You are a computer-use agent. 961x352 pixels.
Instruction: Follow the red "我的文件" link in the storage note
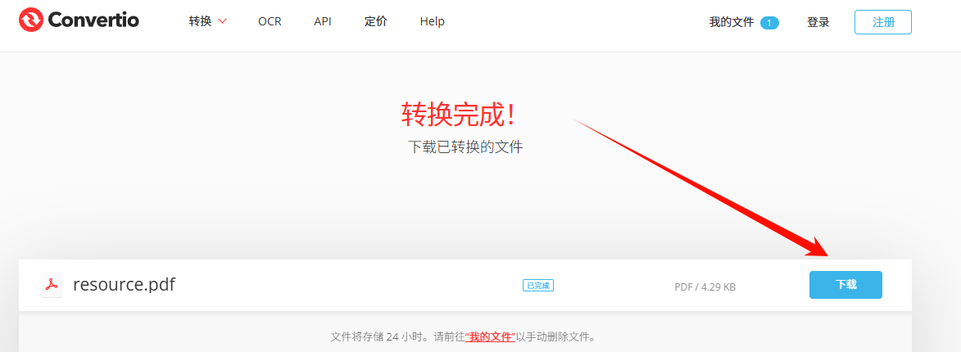[490, 336]
